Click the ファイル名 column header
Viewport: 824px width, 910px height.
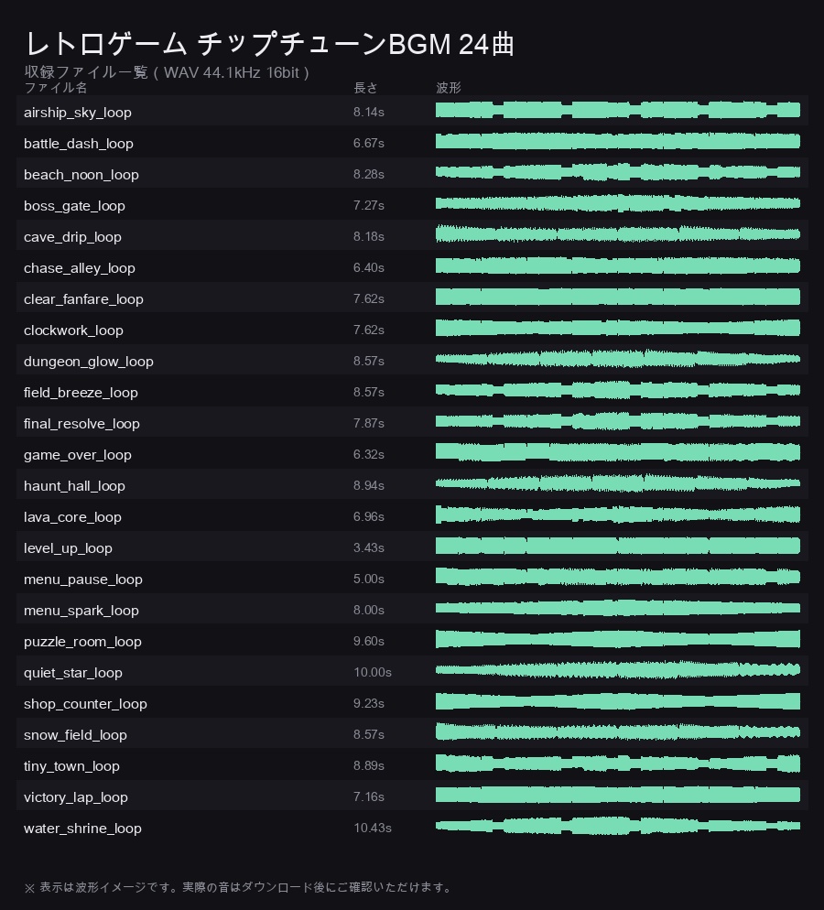point(55,88)
